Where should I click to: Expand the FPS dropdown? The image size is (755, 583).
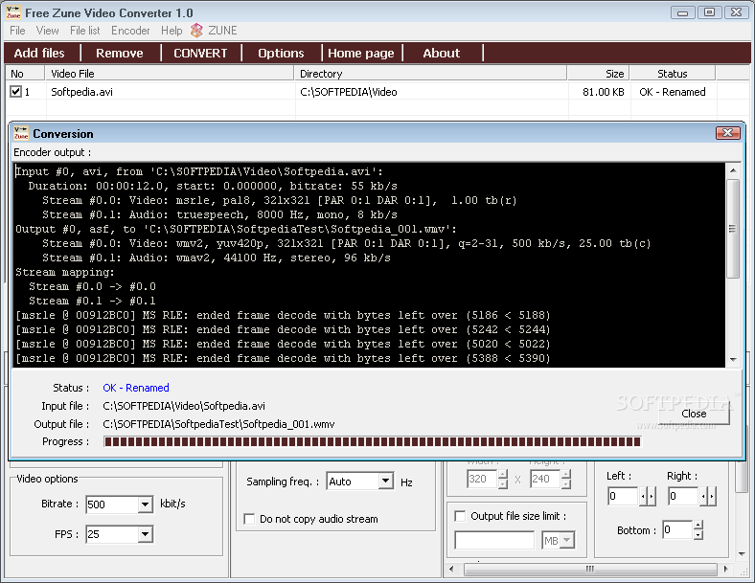[x=145, y=534]
